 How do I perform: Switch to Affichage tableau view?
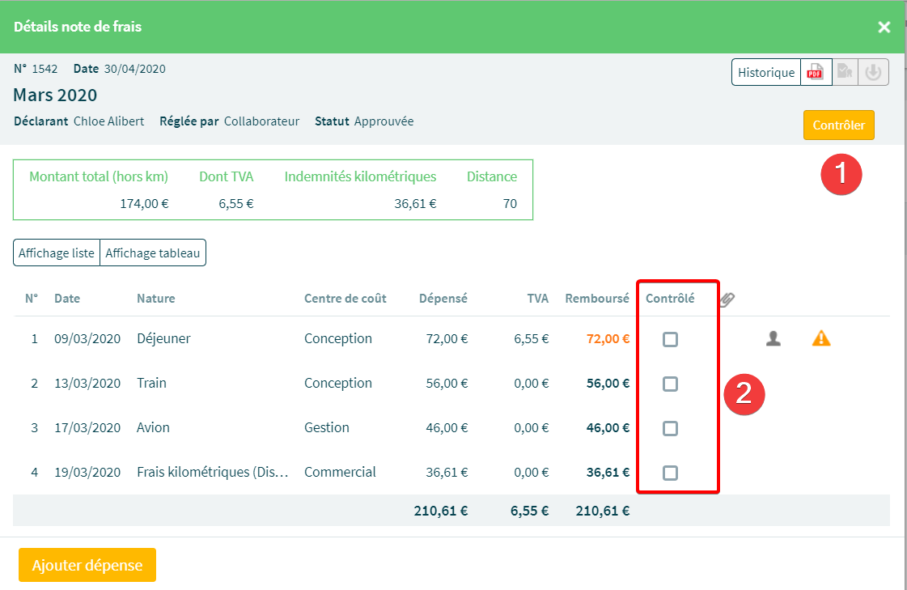point(153,253)
